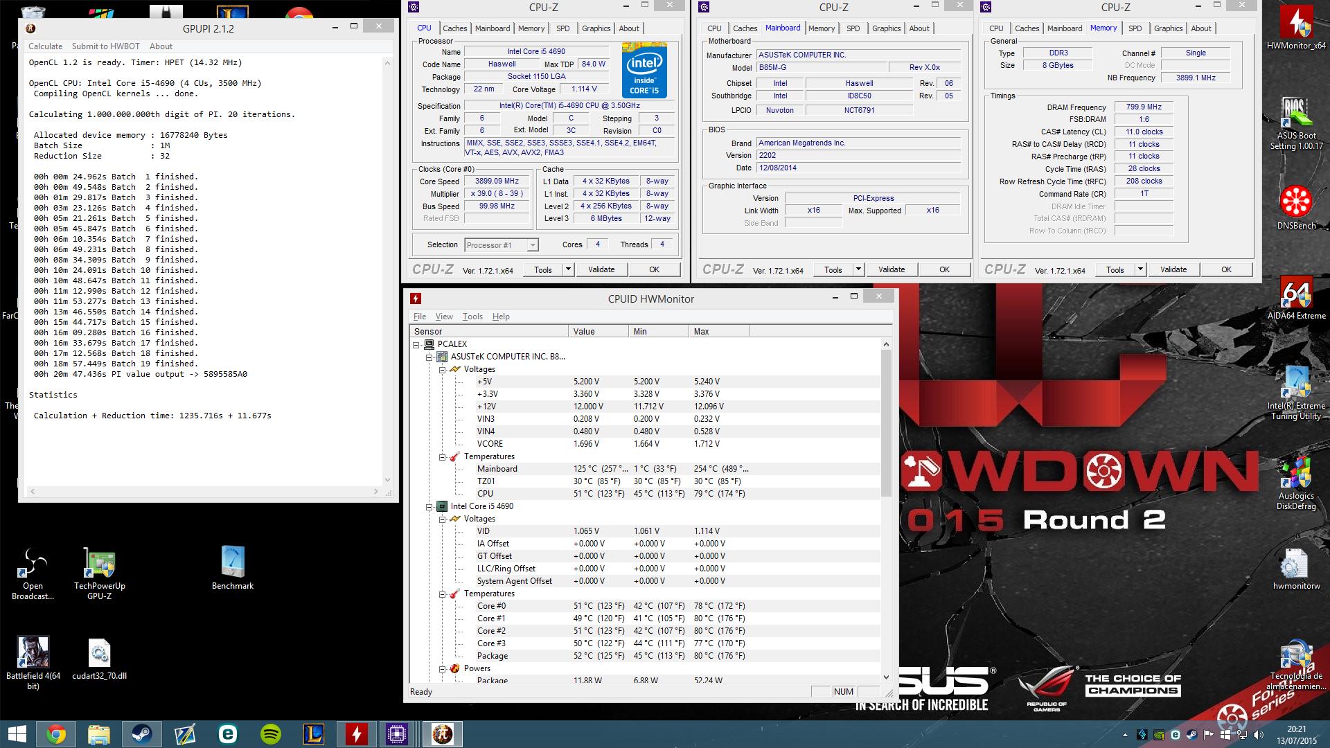
Task: Click HWMonitor vertical scrollbar down arrow
Action: [886, 677]
